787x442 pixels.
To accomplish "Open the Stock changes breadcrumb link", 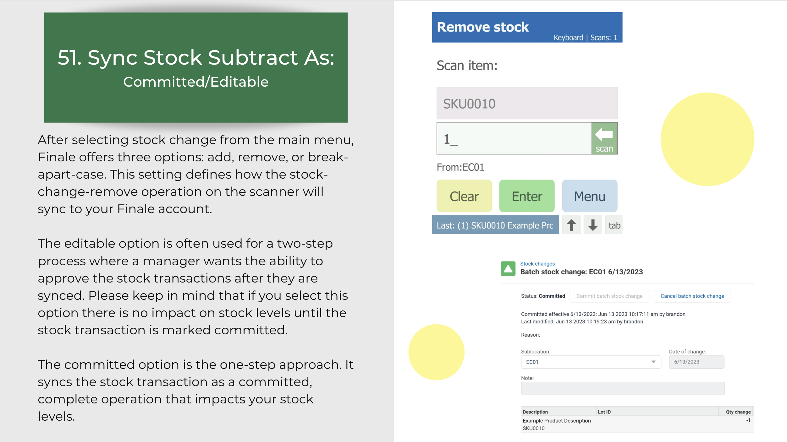I will [x=537, y=264].
